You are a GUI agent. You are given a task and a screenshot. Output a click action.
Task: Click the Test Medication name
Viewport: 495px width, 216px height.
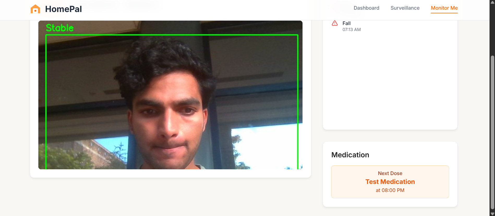(390, 182)
